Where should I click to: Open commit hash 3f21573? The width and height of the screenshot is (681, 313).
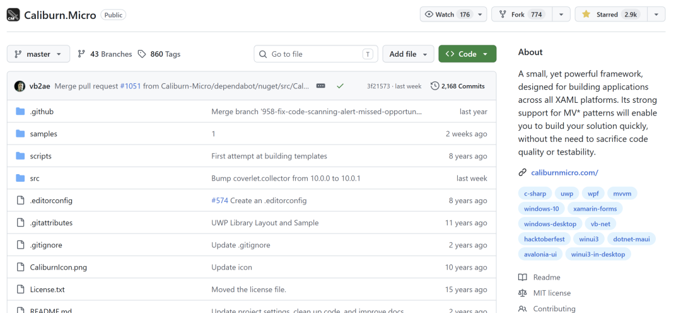click(378, 86)
